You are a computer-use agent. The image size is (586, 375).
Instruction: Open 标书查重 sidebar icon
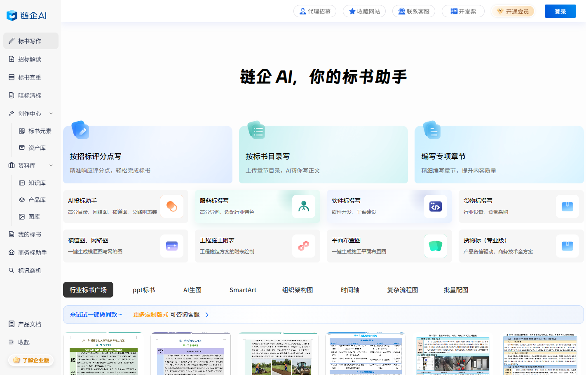pyautogui.click(x=12, y=77)
